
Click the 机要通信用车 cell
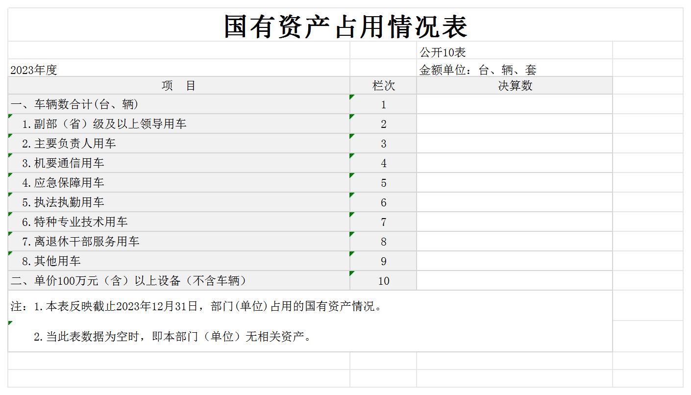(x=179, y=163)
